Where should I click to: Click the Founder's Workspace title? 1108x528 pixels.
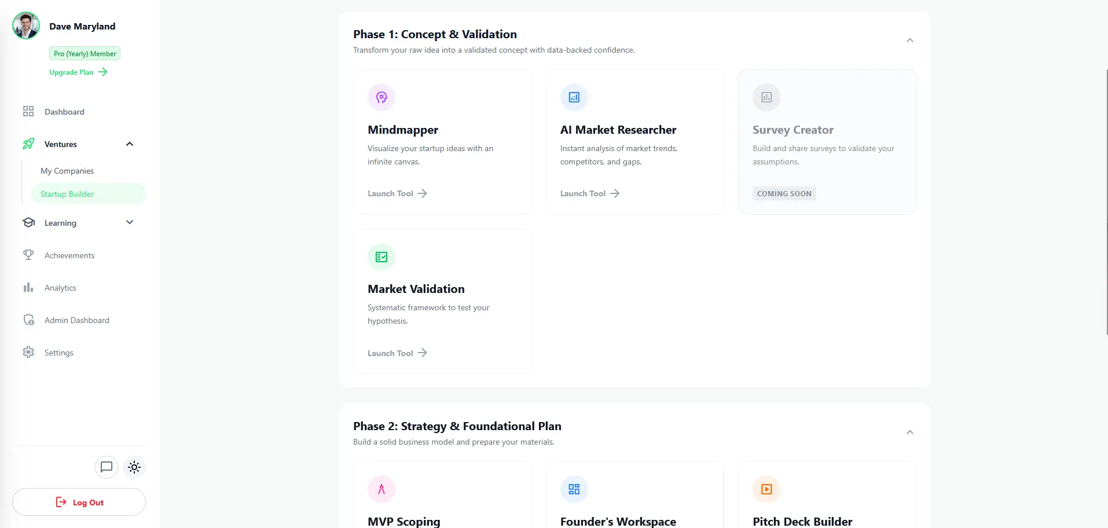[618, 522]
